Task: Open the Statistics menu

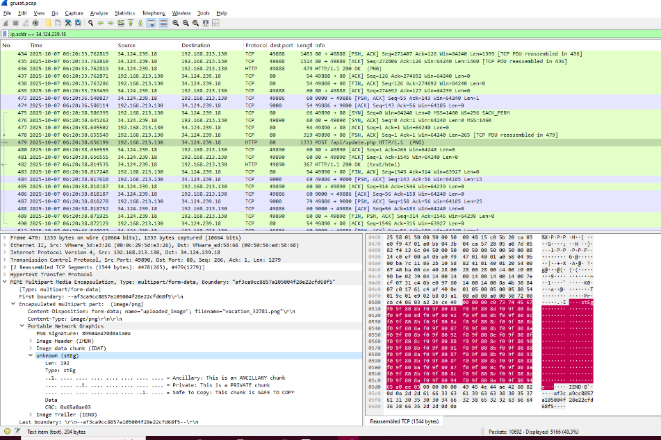Action: (124, 12)
